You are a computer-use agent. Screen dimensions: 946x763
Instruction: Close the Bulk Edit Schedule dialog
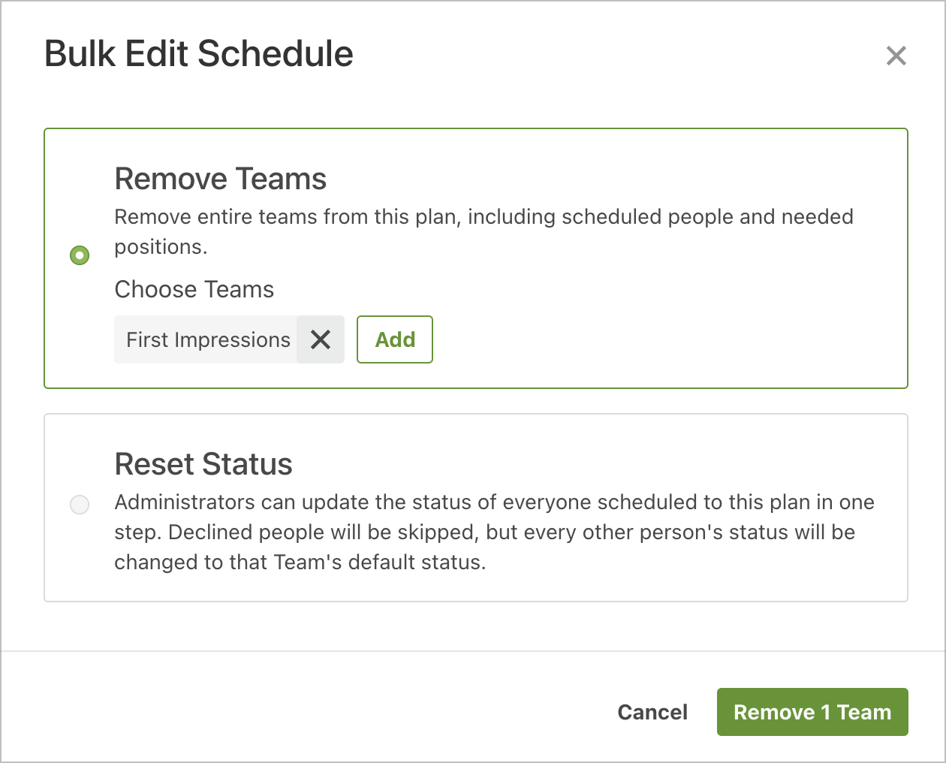tap(896, 56)
